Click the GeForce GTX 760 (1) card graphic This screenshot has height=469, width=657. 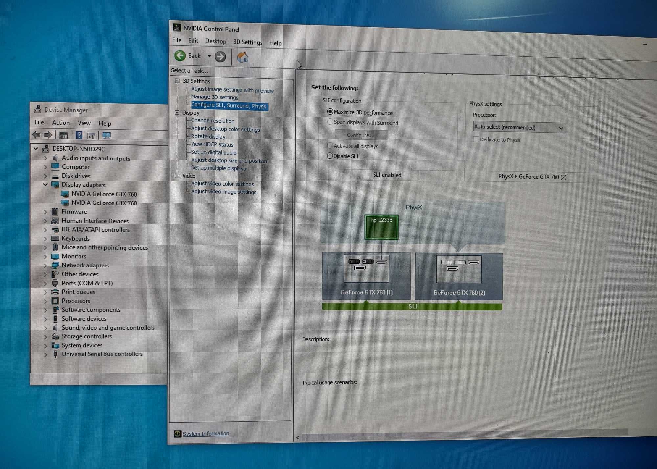coord(366,276)
